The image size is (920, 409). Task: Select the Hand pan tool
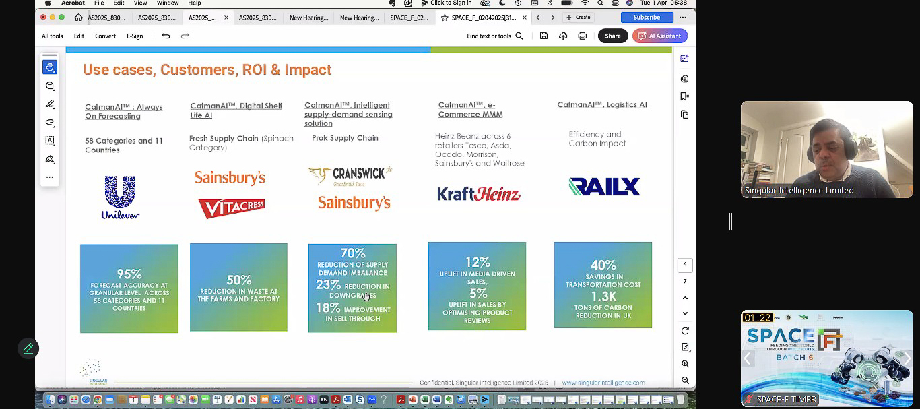[49, 67]
